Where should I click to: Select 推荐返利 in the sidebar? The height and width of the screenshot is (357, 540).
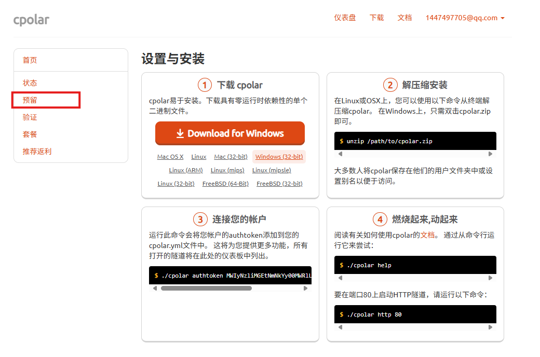coord(37,152)
